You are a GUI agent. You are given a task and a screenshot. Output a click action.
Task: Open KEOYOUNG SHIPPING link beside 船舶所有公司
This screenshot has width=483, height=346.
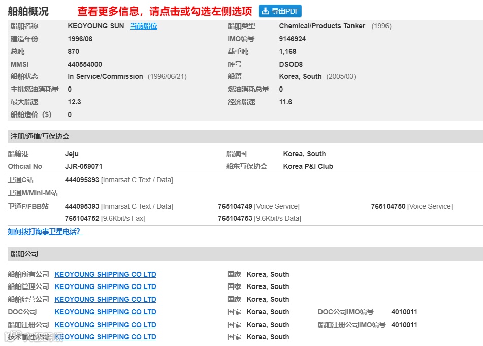[x=105, y=274]
